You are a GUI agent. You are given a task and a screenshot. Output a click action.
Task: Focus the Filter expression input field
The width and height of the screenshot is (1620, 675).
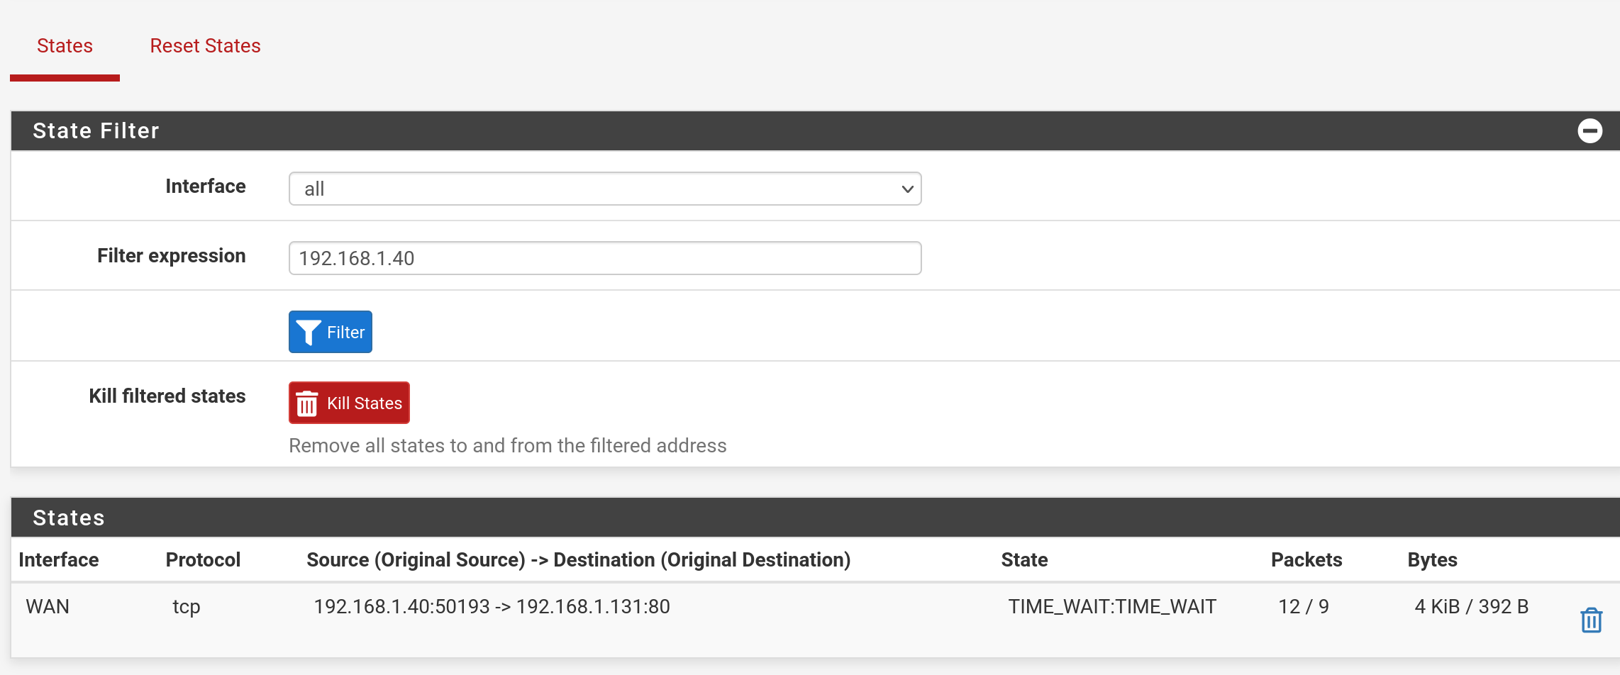point(605,258)
